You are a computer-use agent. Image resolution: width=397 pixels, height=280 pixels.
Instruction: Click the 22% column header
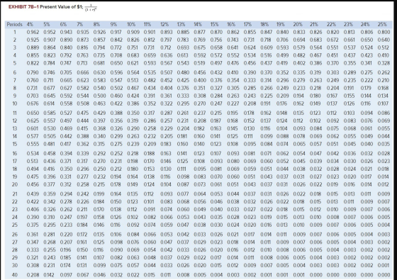331,25
